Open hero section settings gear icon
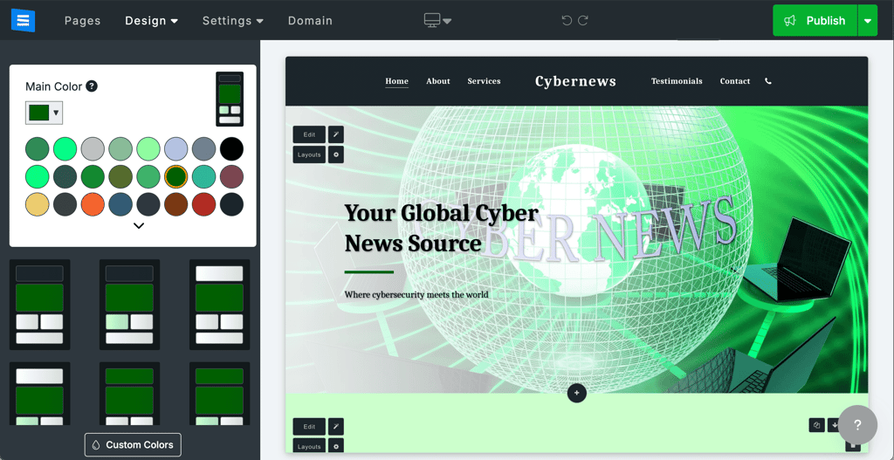The height and width of the screenshot is (460, 894). click(336, 154)
